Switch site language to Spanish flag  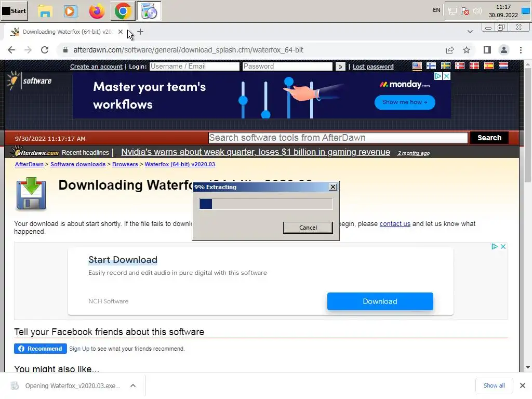(x=488, y=66)
